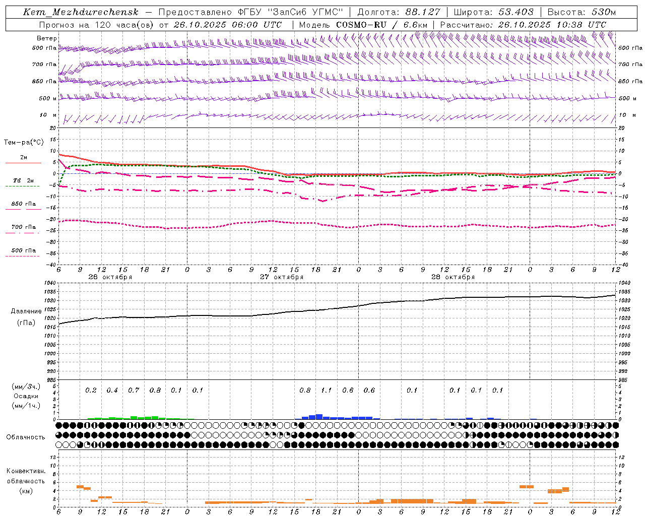The height and width of the screenshot is (516, 645).
Task: Click the Давление pressure chart label
Action: click(26, 311)
